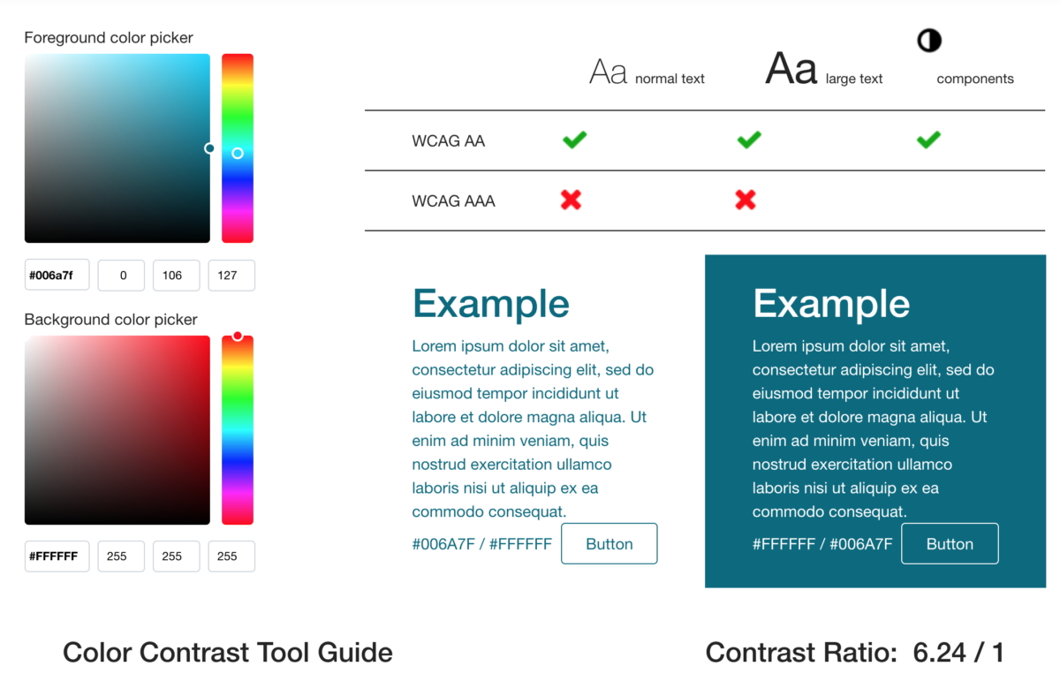1060x681 pixels.
Task: Click the WCAG AAA normal text red cross
Action: point(571,201)
